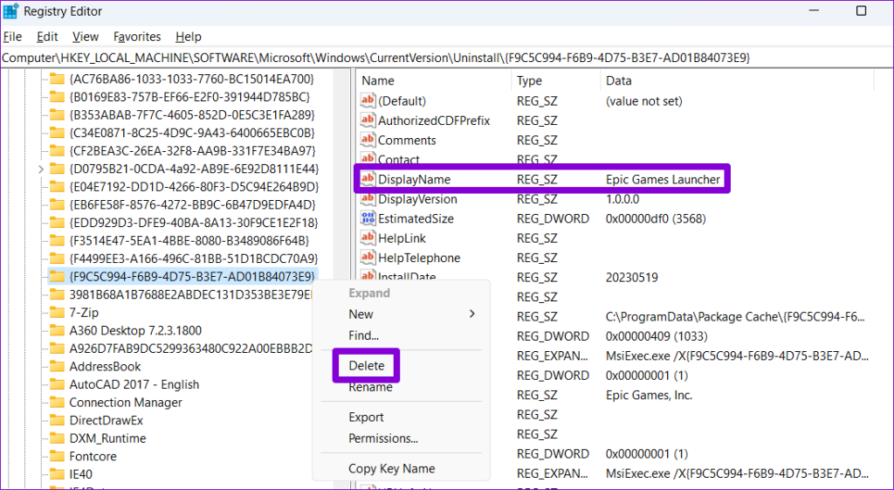Select folder icon of A360 Desktop key
The image size is (894, 490).
point(57,330)
